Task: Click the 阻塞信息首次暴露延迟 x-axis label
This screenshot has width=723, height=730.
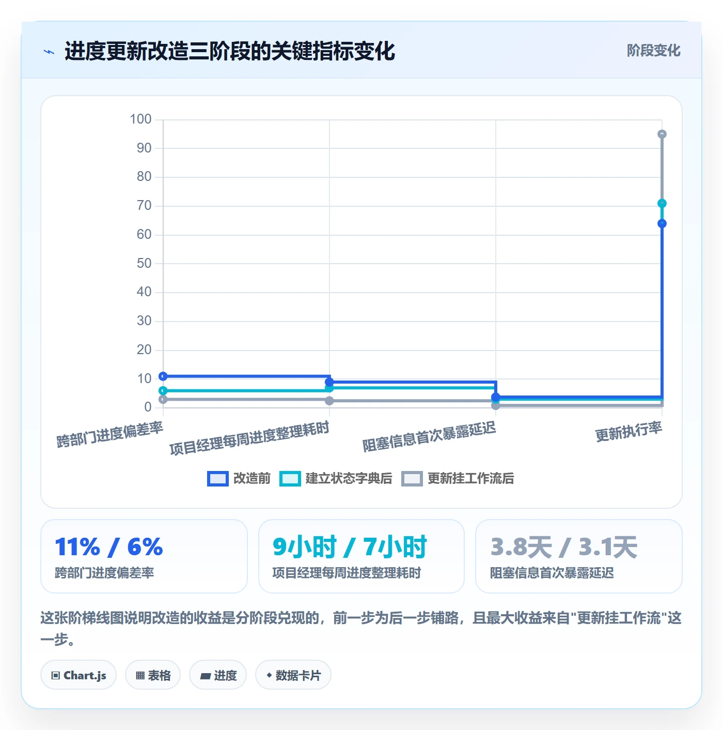Action: [x=429, y=437]
